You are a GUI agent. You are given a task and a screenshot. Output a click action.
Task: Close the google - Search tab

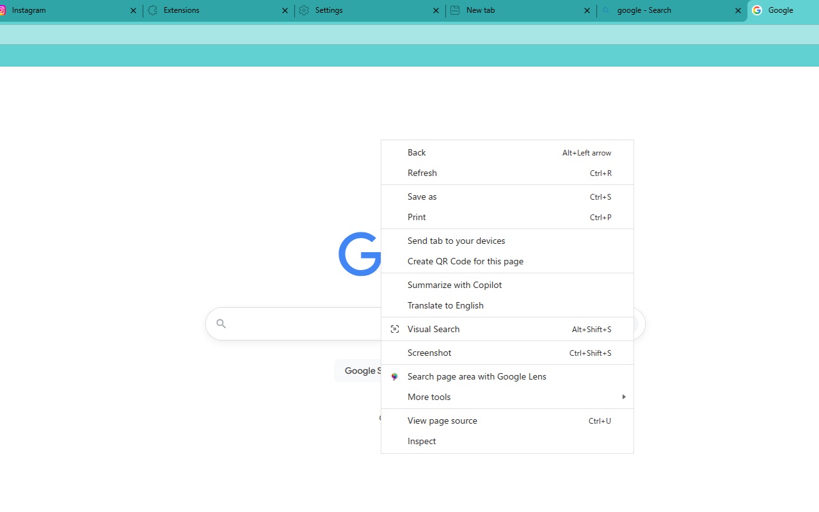738,10
